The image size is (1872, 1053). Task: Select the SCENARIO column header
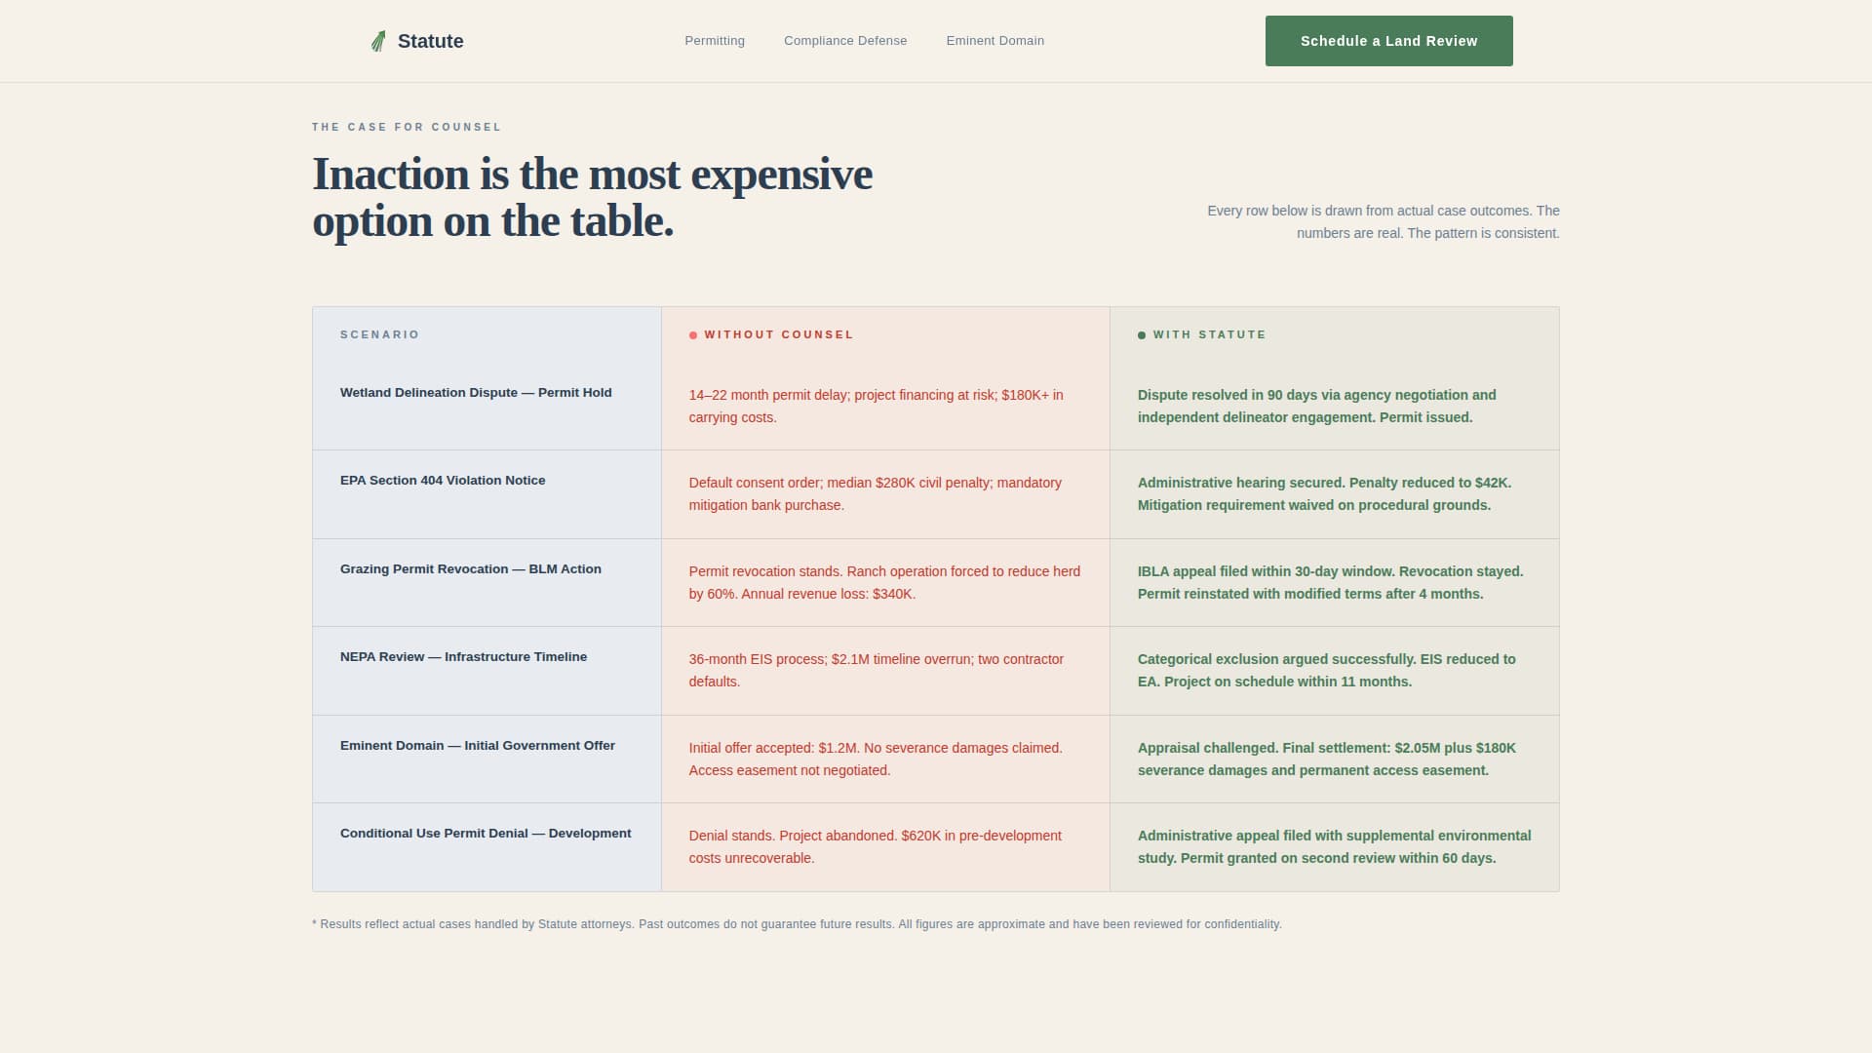click(x=379, y=334)
